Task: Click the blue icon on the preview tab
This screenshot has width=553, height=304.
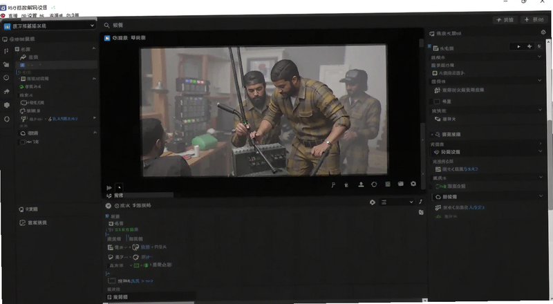Action: click(x=107, y=38)
